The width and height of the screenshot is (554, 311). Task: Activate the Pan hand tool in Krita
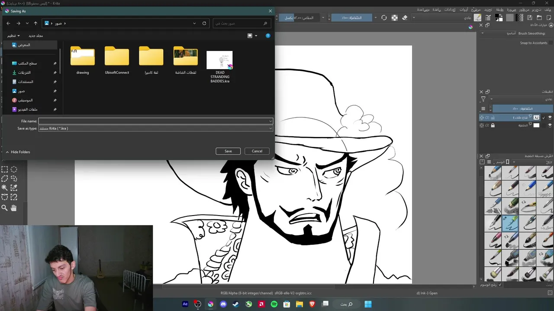click(x=13, y=208)
